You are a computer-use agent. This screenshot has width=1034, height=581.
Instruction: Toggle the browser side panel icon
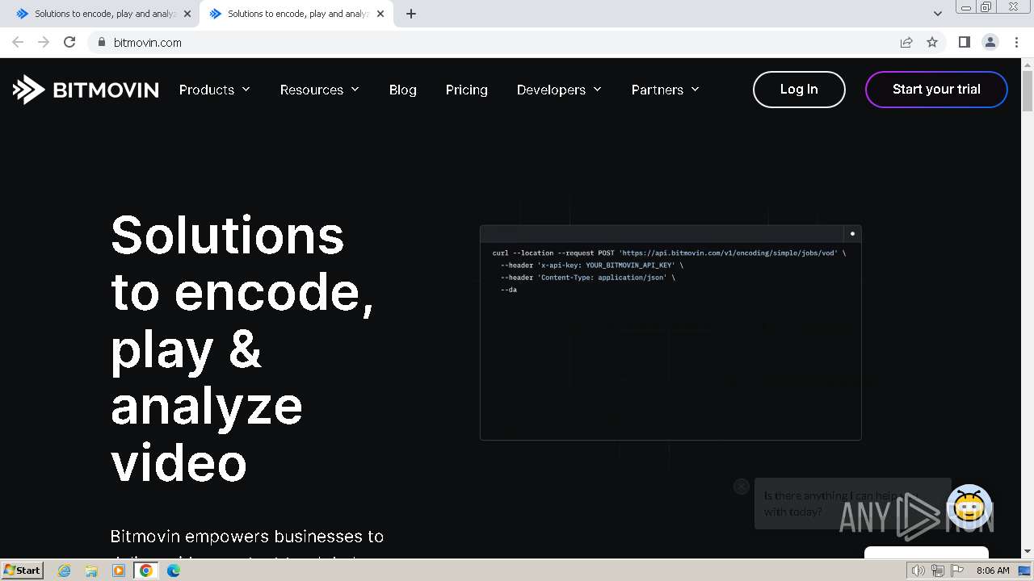point(964,42)
